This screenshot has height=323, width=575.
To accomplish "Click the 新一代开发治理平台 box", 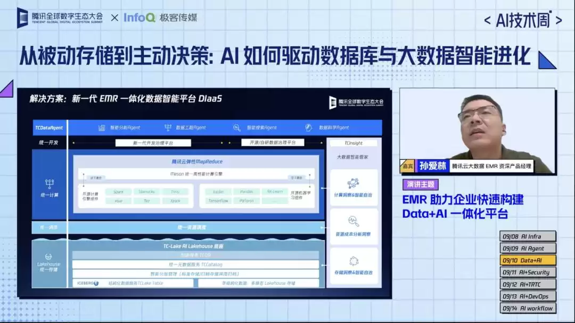I will tap(153, 143).
